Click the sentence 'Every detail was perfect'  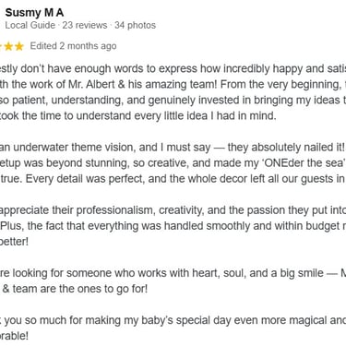point(85,179)
